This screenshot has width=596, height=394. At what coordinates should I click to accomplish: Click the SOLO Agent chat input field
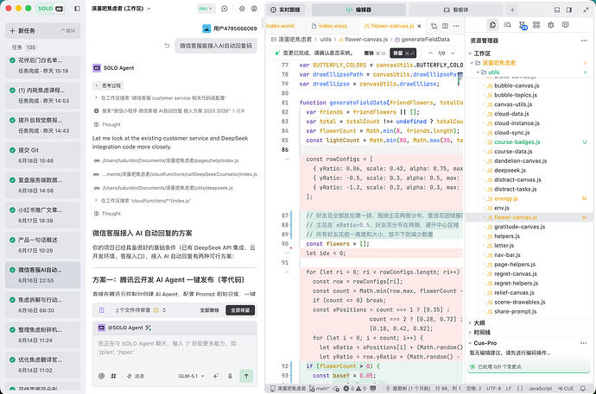(x=174, y=348)
